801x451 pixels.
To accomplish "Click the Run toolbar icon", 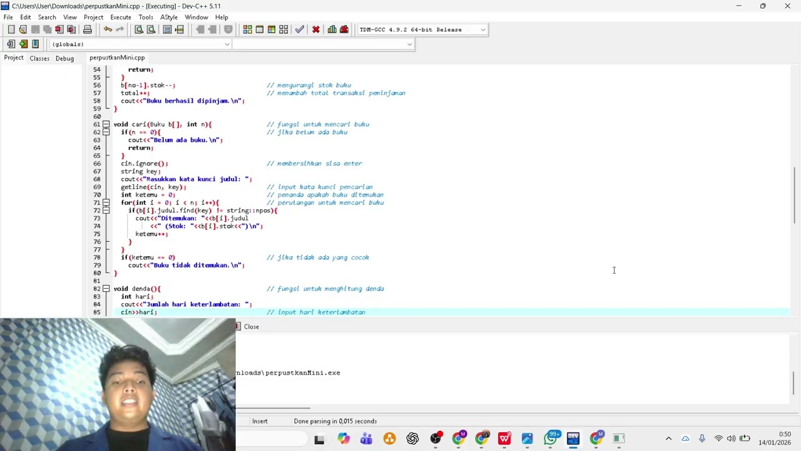I will click(260, 29).
